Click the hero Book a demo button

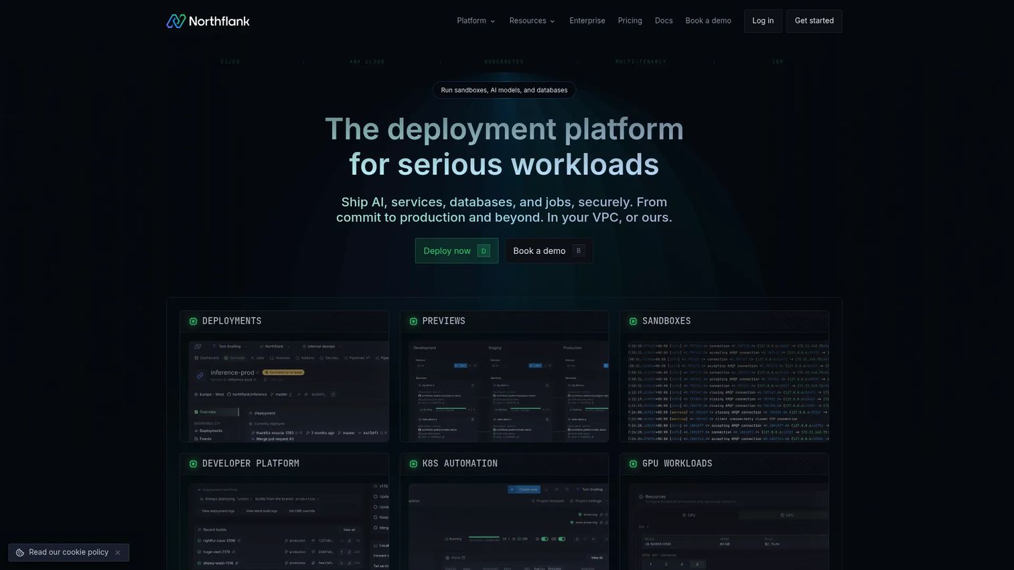tap(549, 251)
